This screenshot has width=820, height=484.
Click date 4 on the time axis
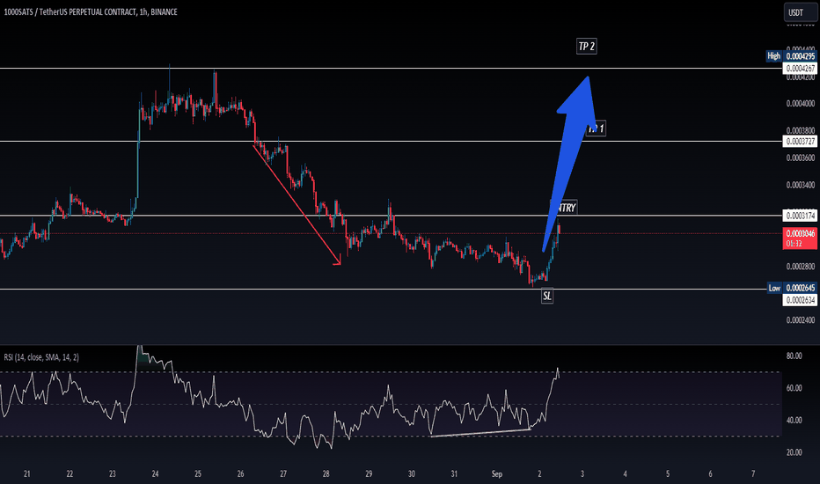[x=625, y=474]
